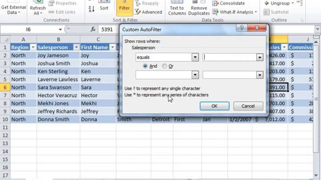This screenshot has width=321, height=180.
Task: Click cell with Joy Jameson
Action: tap(58, 55)
